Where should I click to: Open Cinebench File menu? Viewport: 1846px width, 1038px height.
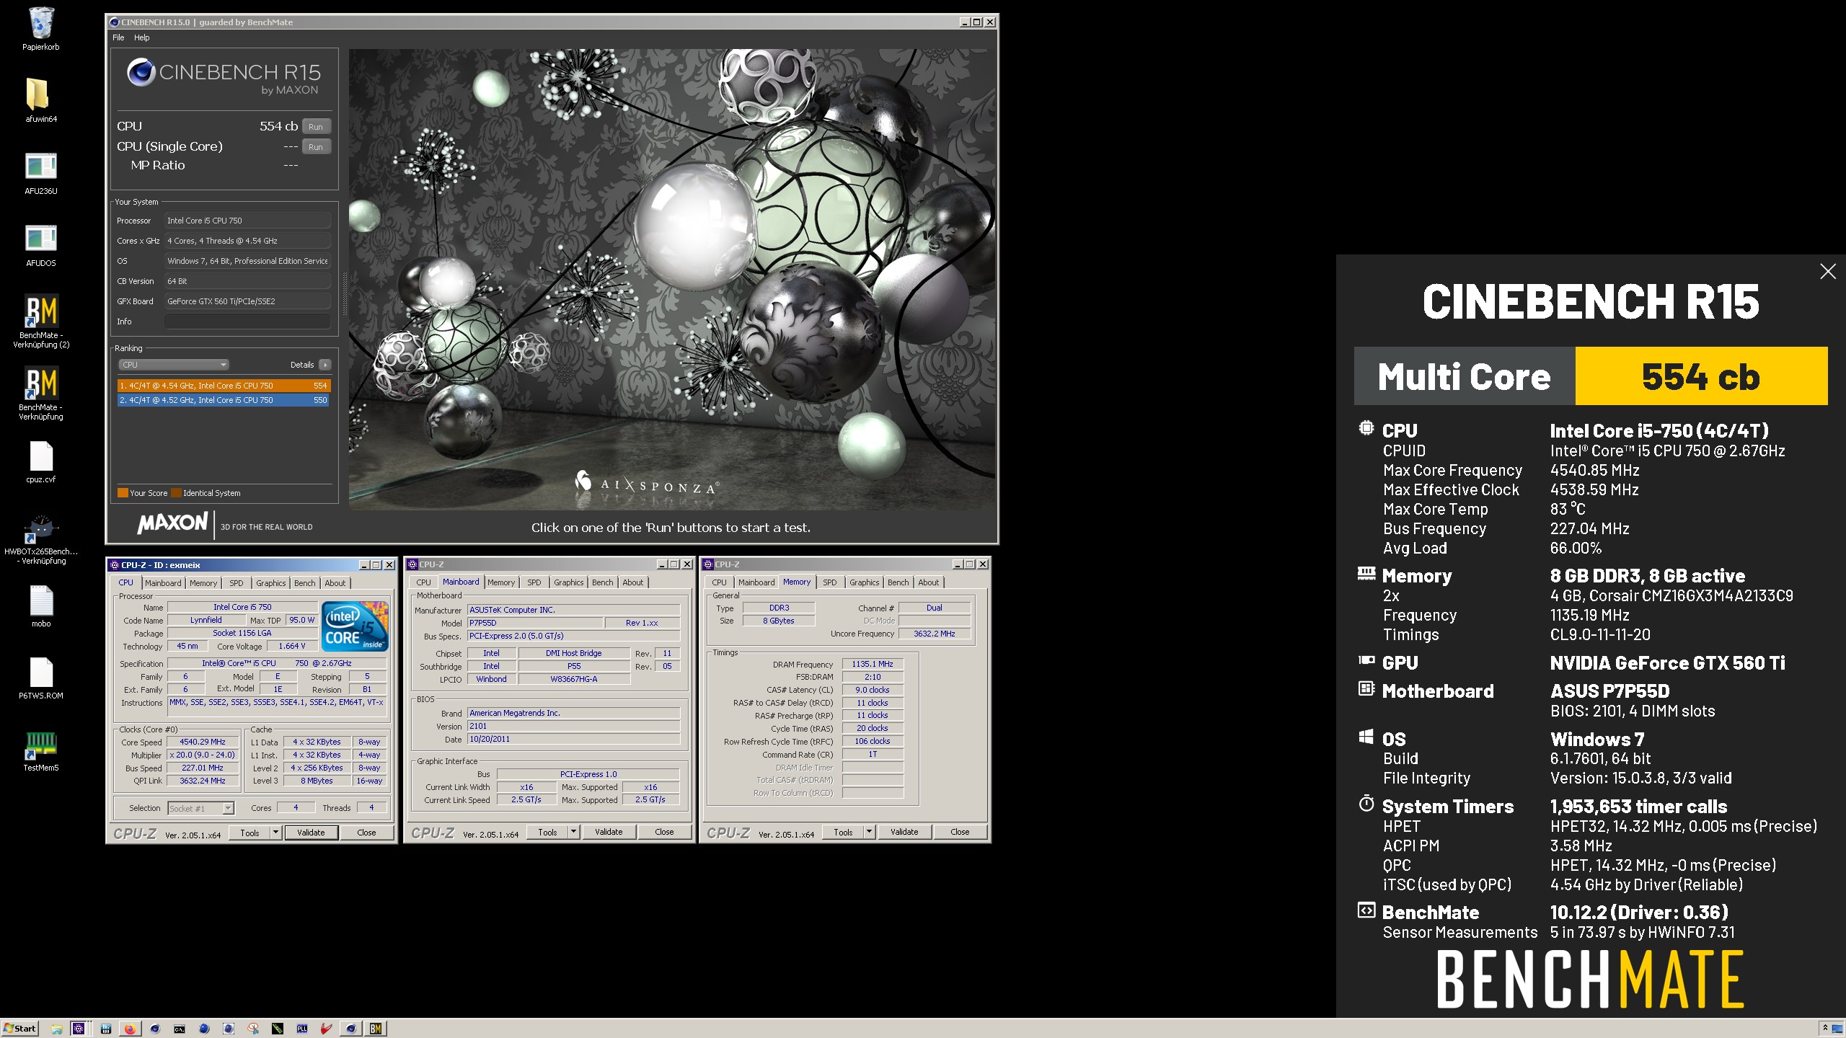tap(118, 37)
